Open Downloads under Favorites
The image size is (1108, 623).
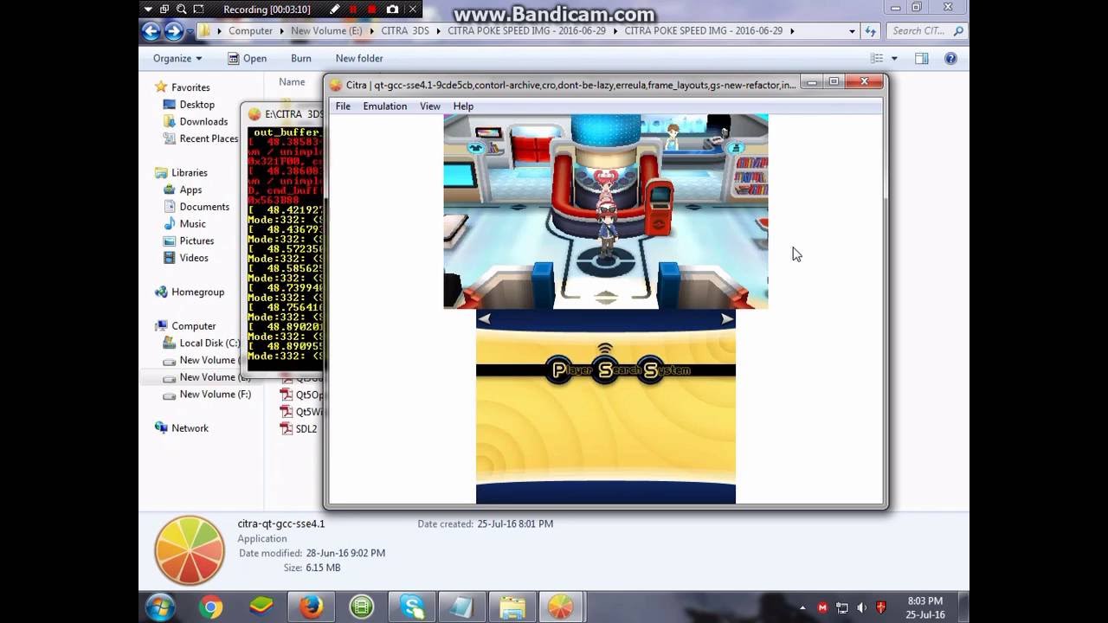click(x=203, y=122)
